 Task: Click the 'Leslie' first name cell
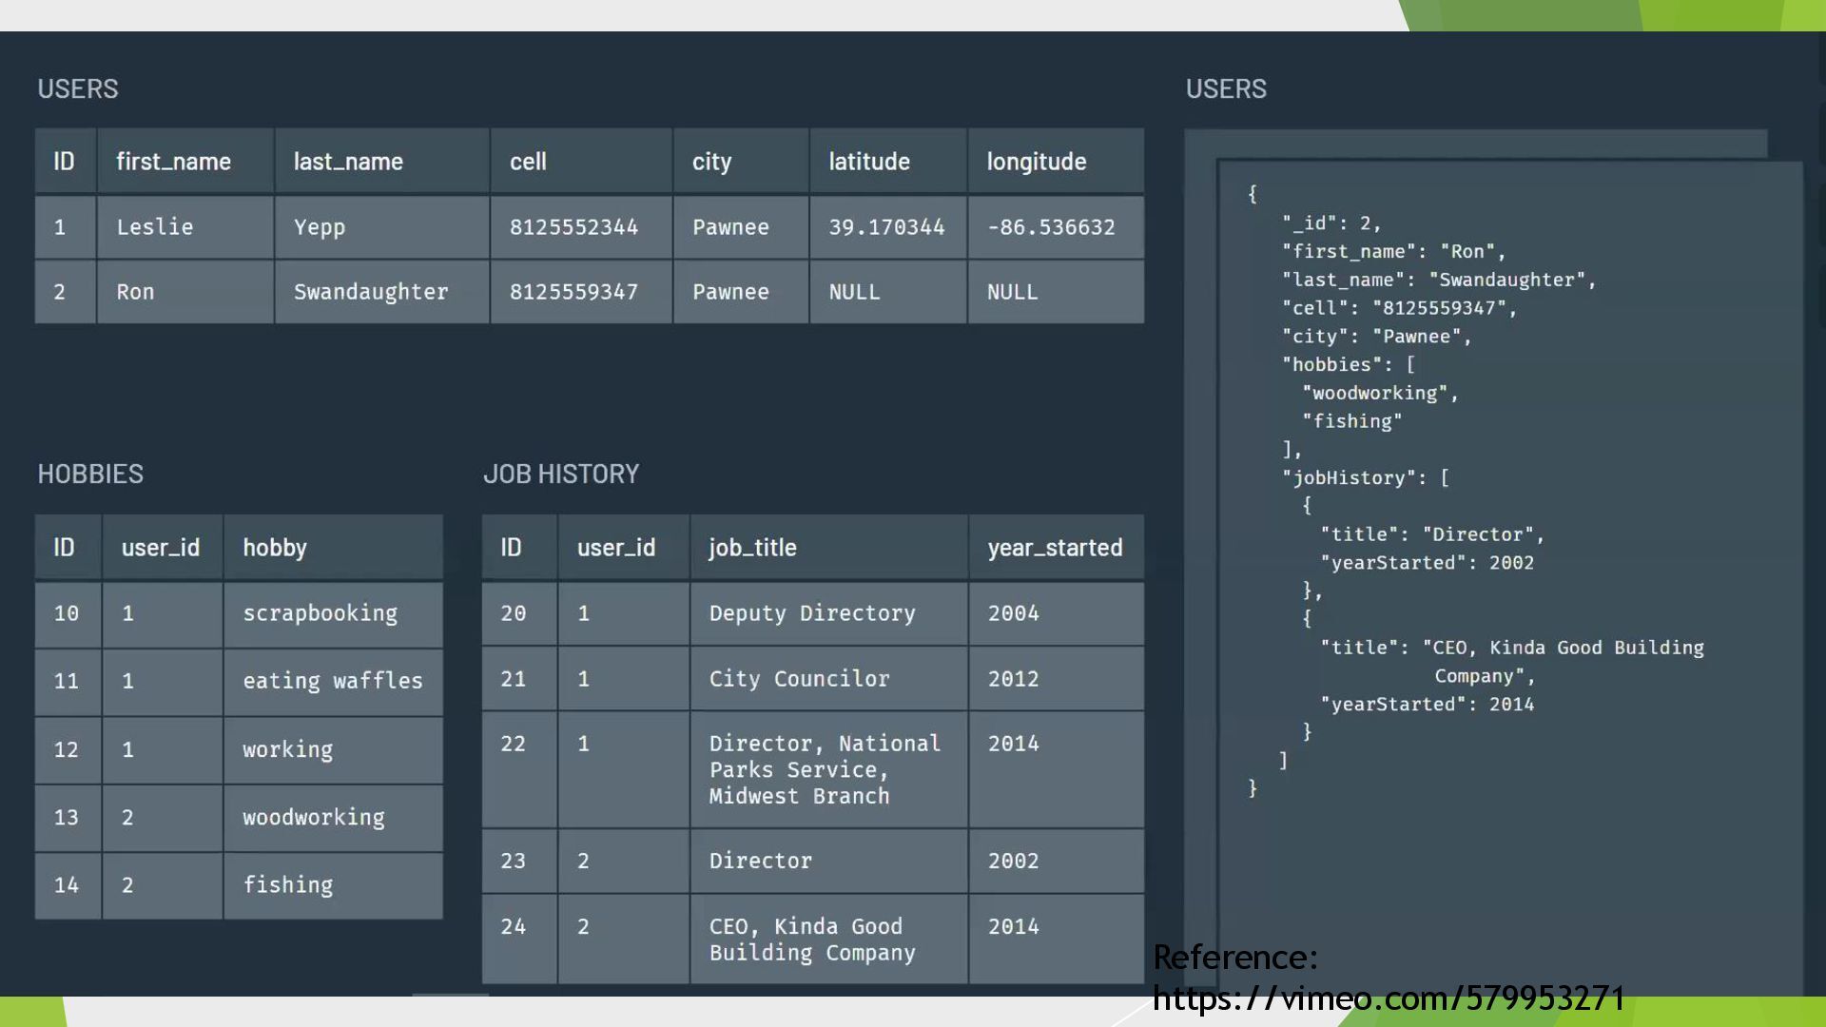point(185,227)
